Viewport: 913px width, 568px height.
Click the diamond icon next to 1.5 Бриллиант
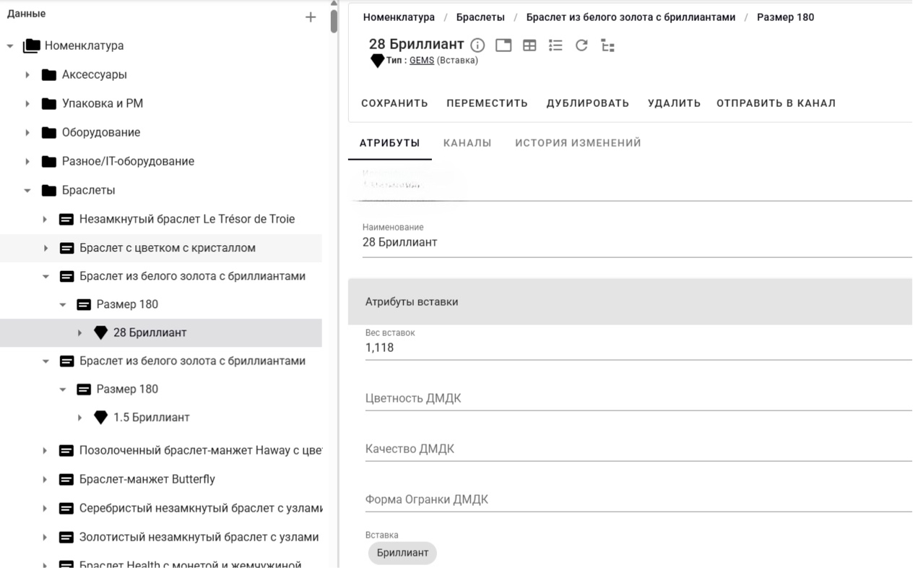click(101, 418)
